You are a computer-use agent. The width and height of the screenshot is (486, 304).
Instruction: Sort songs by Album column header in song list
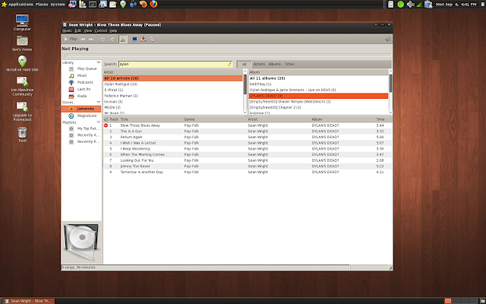tap(342, 119)
